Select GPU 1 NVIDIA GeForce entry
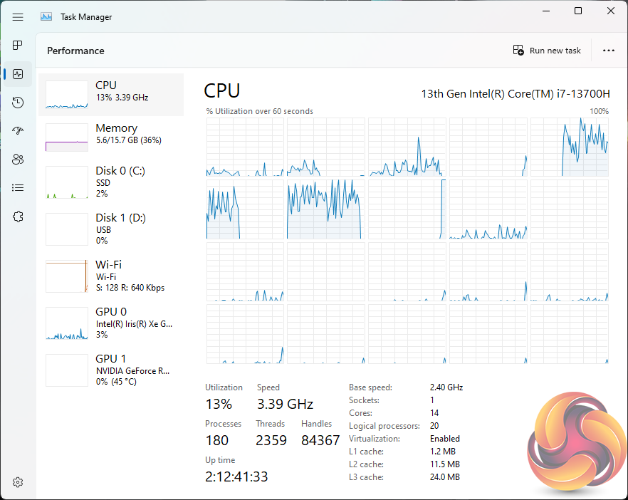This screenshot has height=500, width=628. [x=111, y=370]
